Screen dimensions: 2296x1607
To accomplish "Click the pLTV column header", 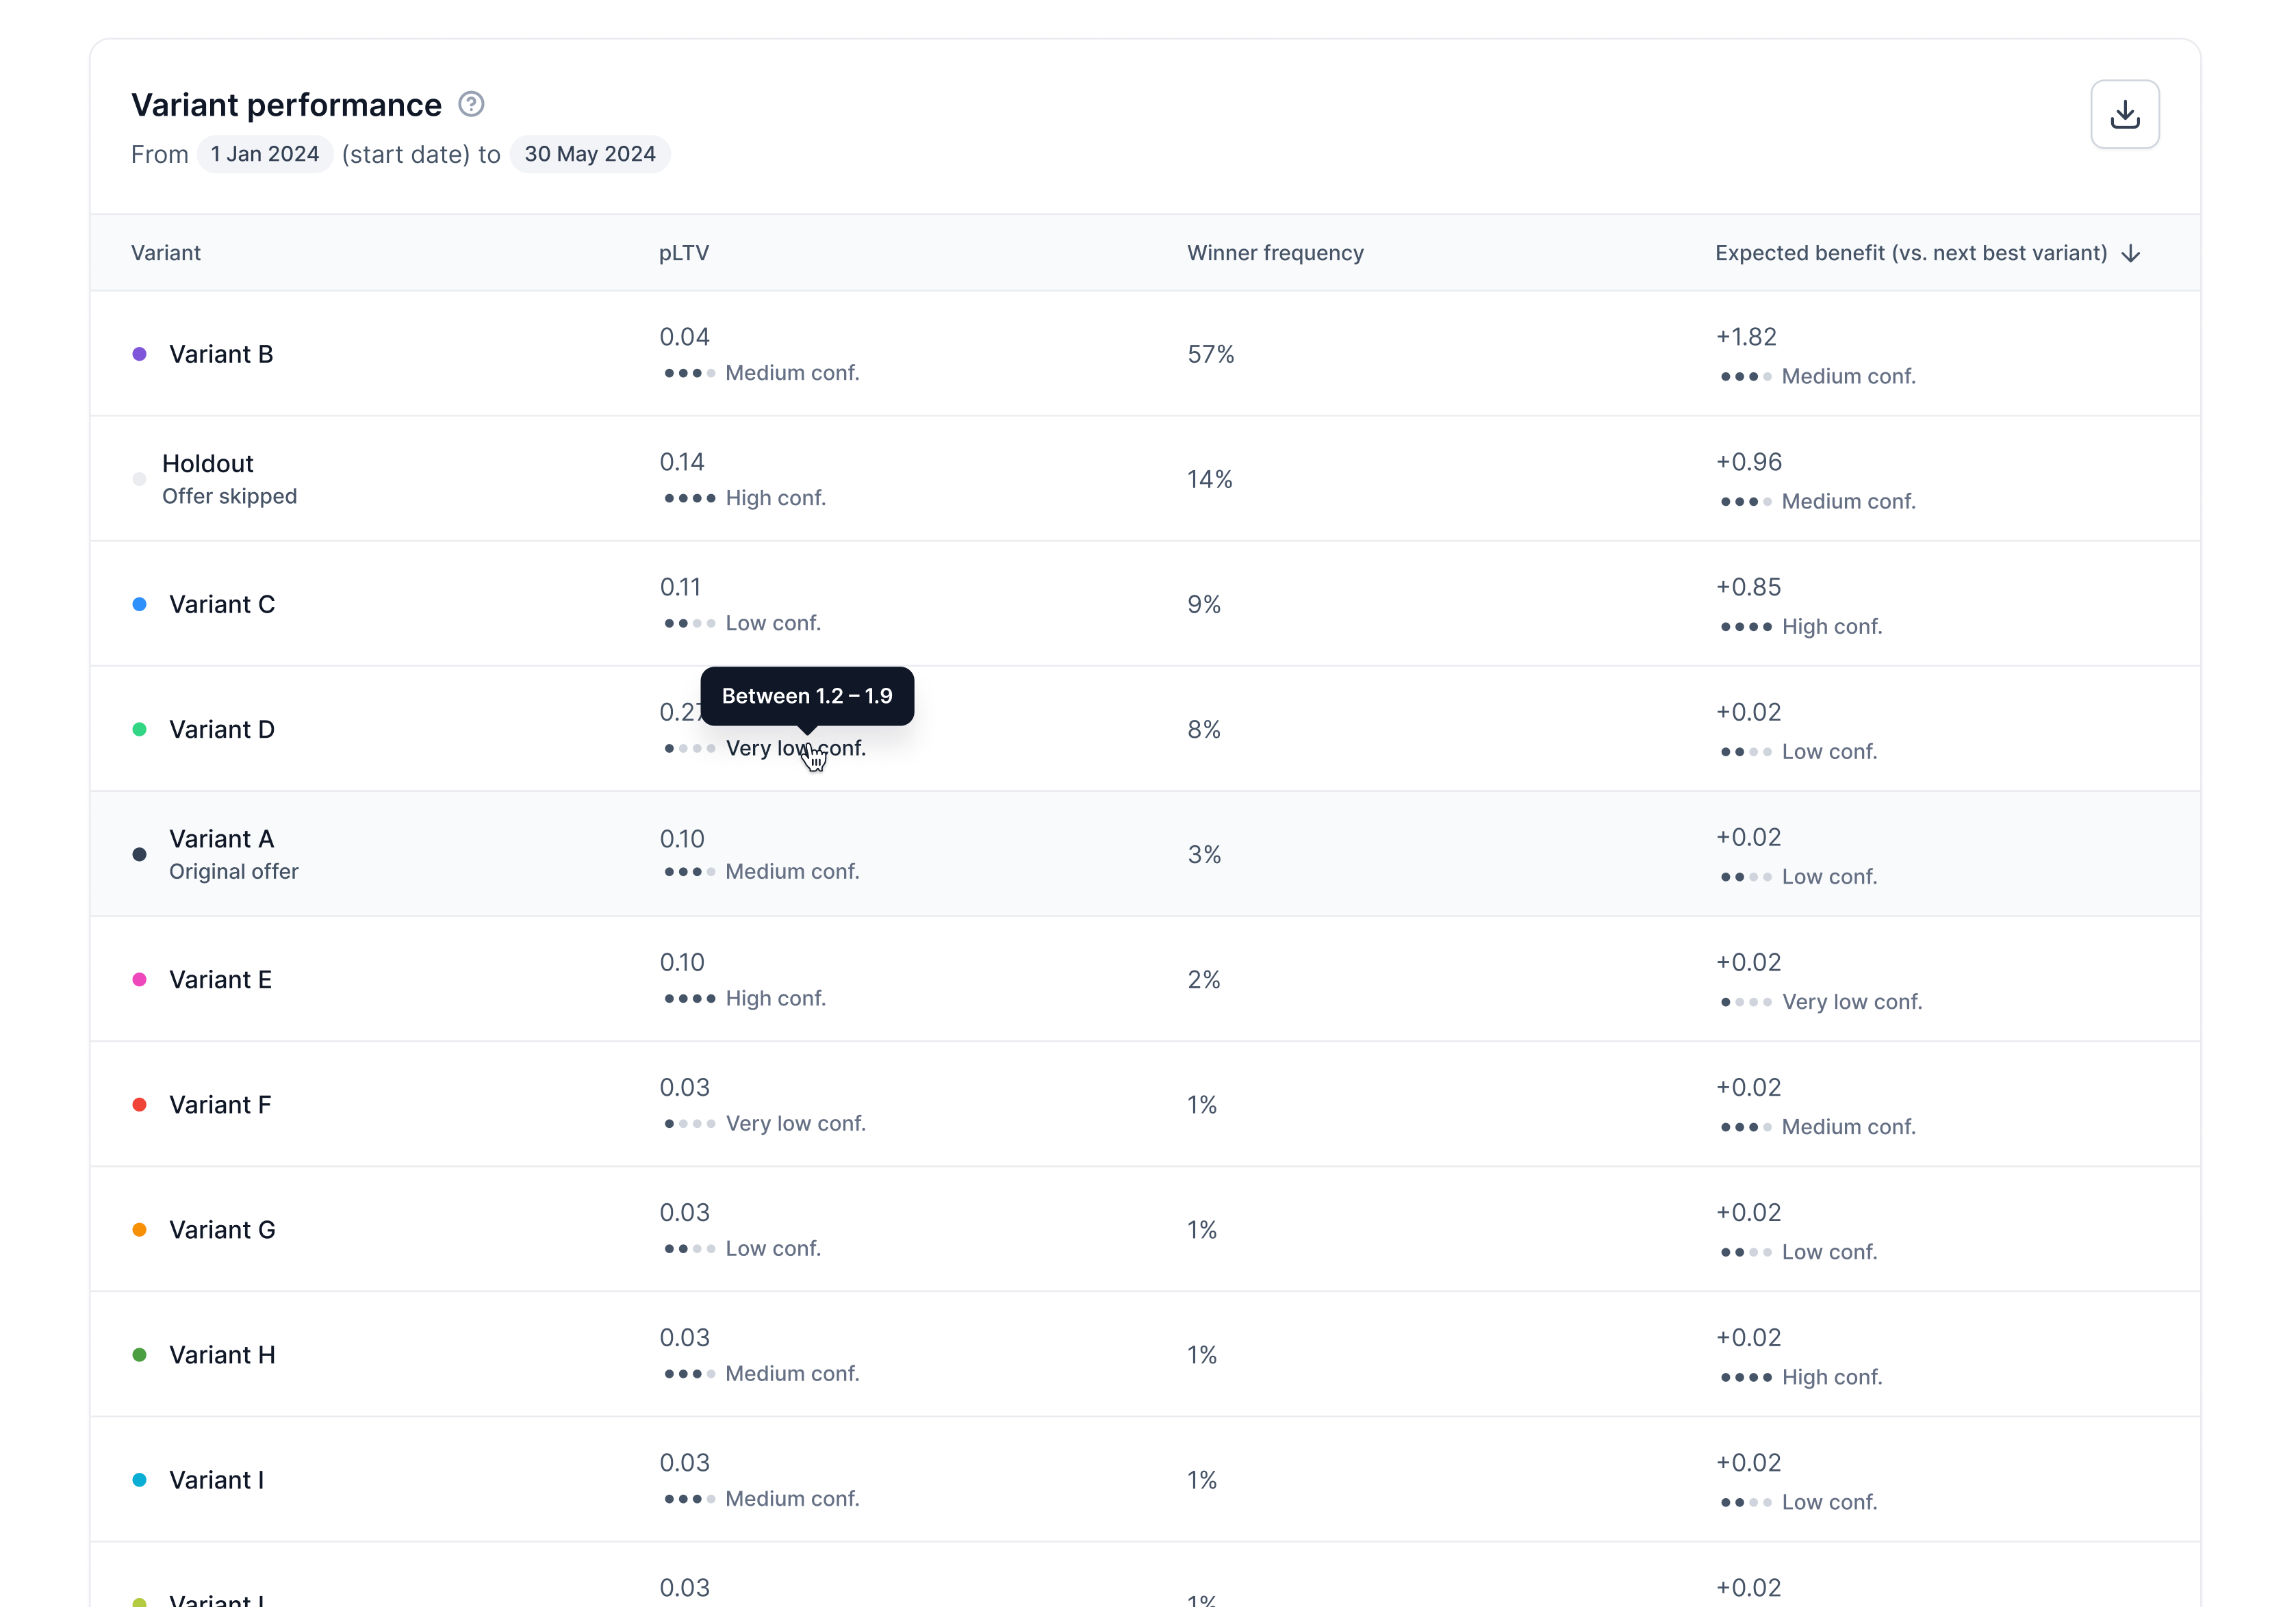I will pyautogui.click(x=684, y=253).
